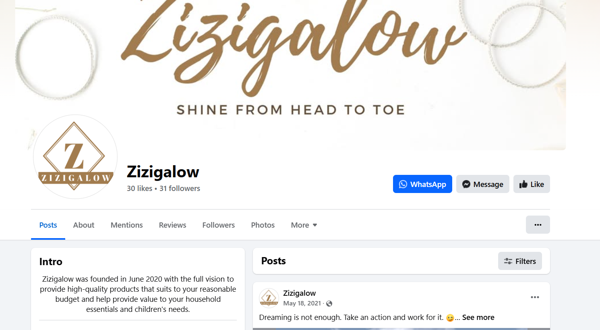Open the Reviews tab
Screen dimensions: 600x330
pyautogui.click(x=172, y=225)
